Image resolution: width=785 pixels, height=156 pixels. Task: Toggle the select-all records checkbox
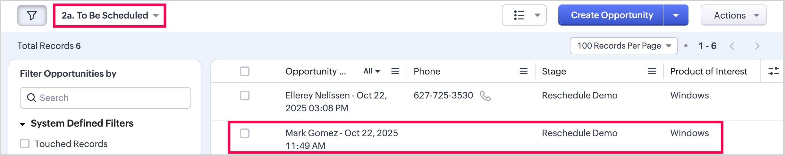[245, 71]
